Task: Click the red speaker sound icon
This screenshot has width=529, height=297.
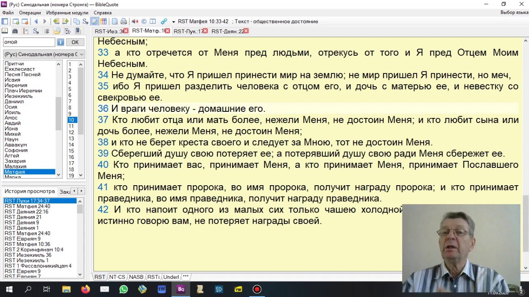Action: [x=135, y=21]
